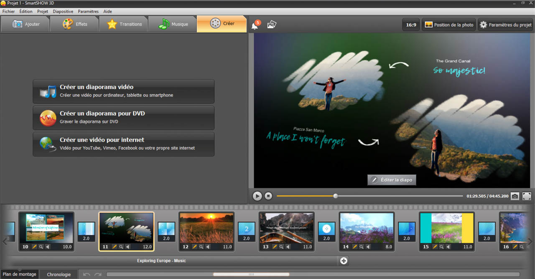Redo the action in the timeline bar
Screen dimensions: 535x279
point(98,274)
